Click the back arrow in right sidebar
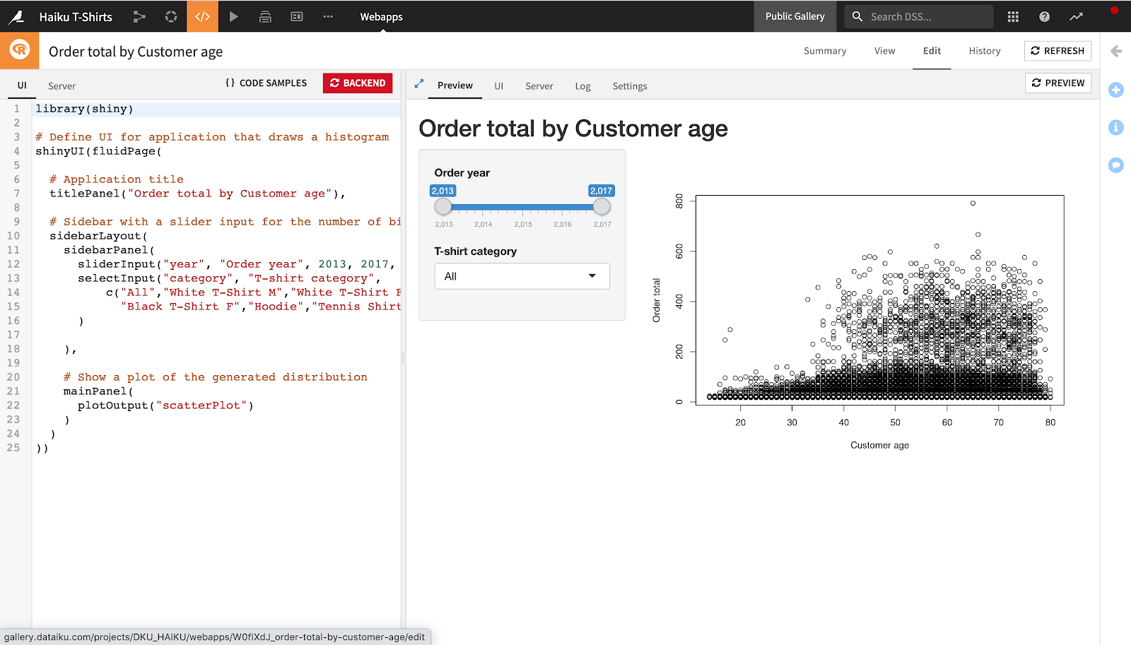Viewport: 1131px width, 645px height. (x=1116, y=51)
